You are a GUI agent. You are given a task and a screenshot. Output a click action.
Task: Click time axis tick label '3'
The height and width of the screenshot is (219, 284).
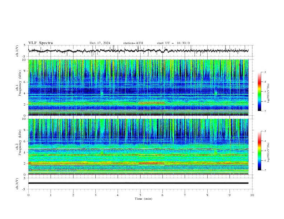[x=95, y=195]
